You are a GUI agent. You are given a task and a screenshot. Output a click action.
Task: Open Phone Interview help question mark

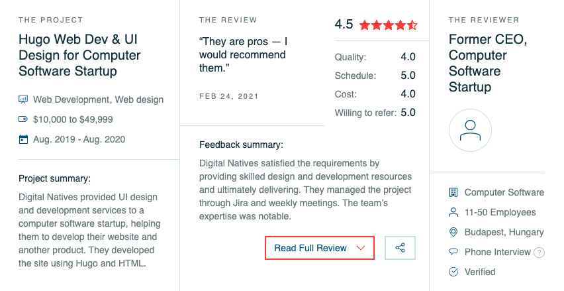(x=539, y=253)
